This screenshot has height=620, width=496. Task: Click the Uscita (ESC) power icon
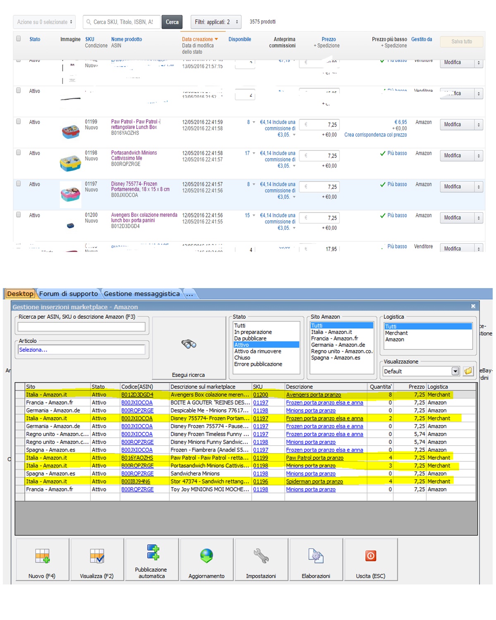pos(370,556)
